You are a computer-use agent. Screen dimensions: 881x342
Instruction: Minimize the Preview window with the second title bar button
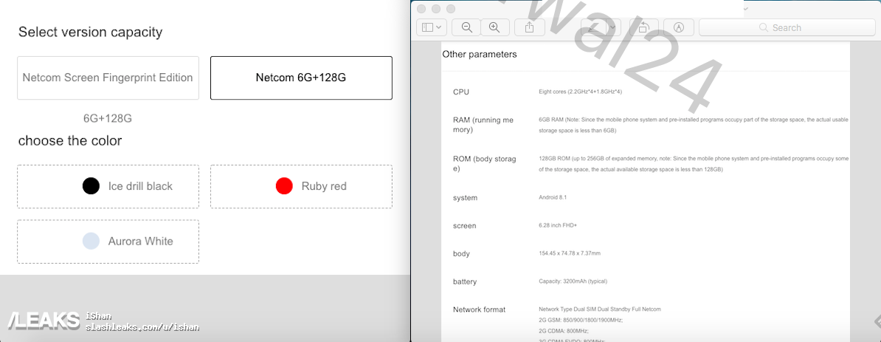(x=435, y=9)
